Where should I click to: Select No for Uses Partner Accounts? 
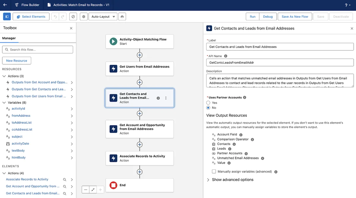click(x=208, y=108)
